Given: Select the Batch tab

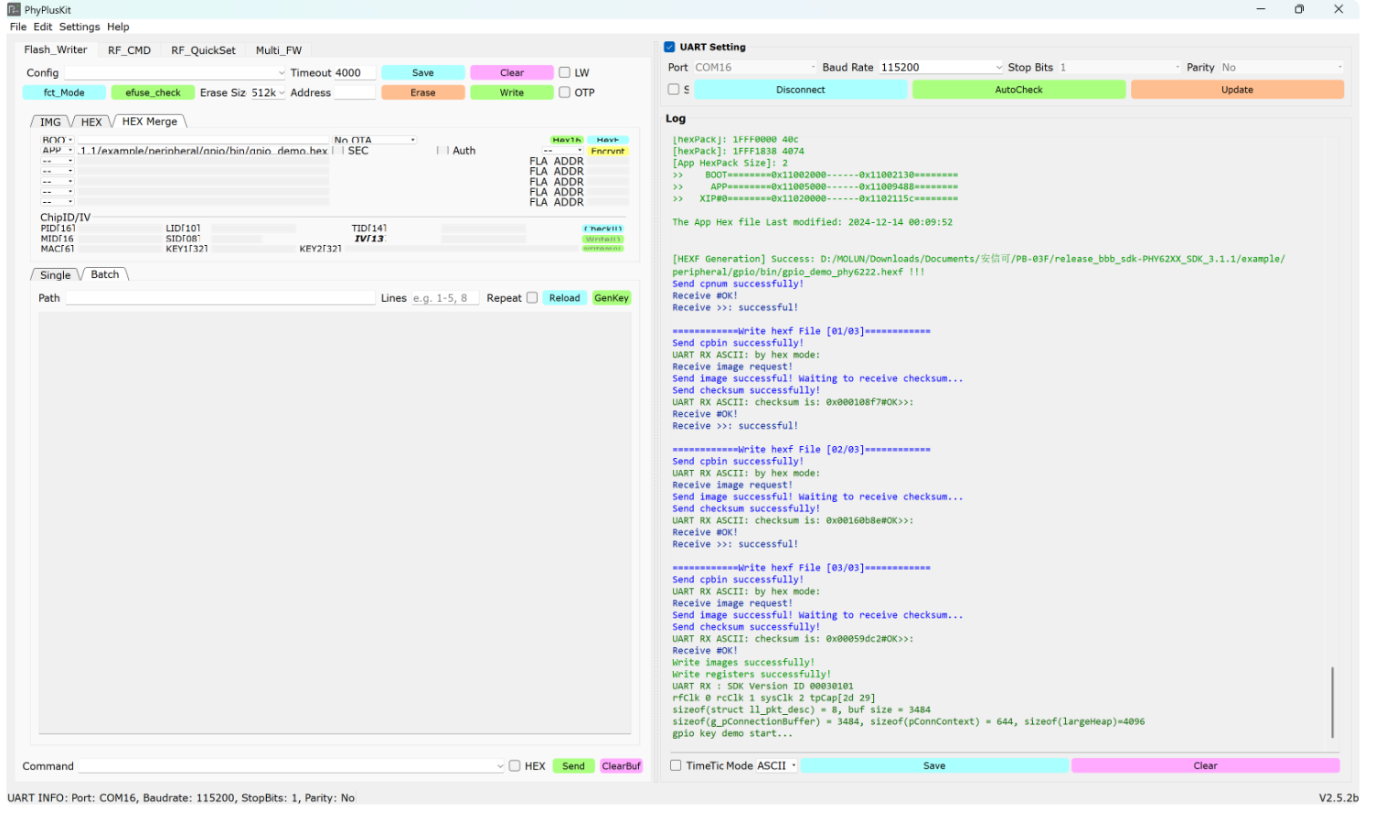Looking at the screenshot, I should [x=105, y=274].
